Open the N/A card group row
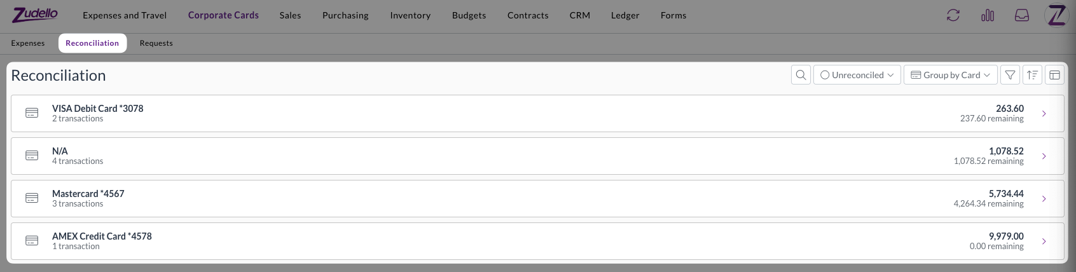 [x=537, y=156]
